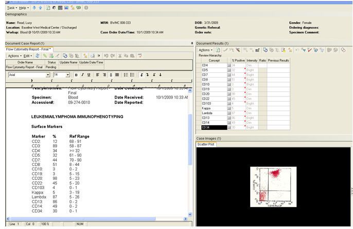The image size is (353, 229).
Task: Click the spell check ABC icon
Action: [139, 55]
